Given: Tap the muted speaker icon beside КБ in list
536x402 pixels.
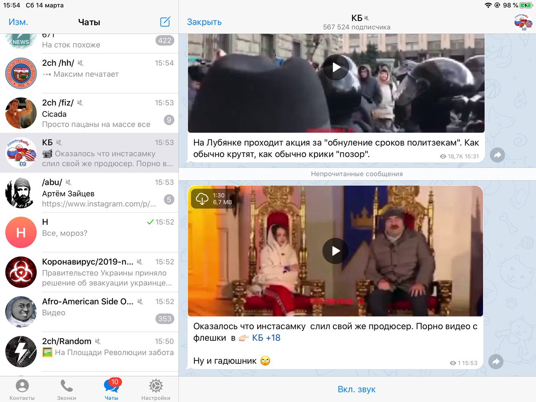Looking at the screenshot, I should coord(59,142).
